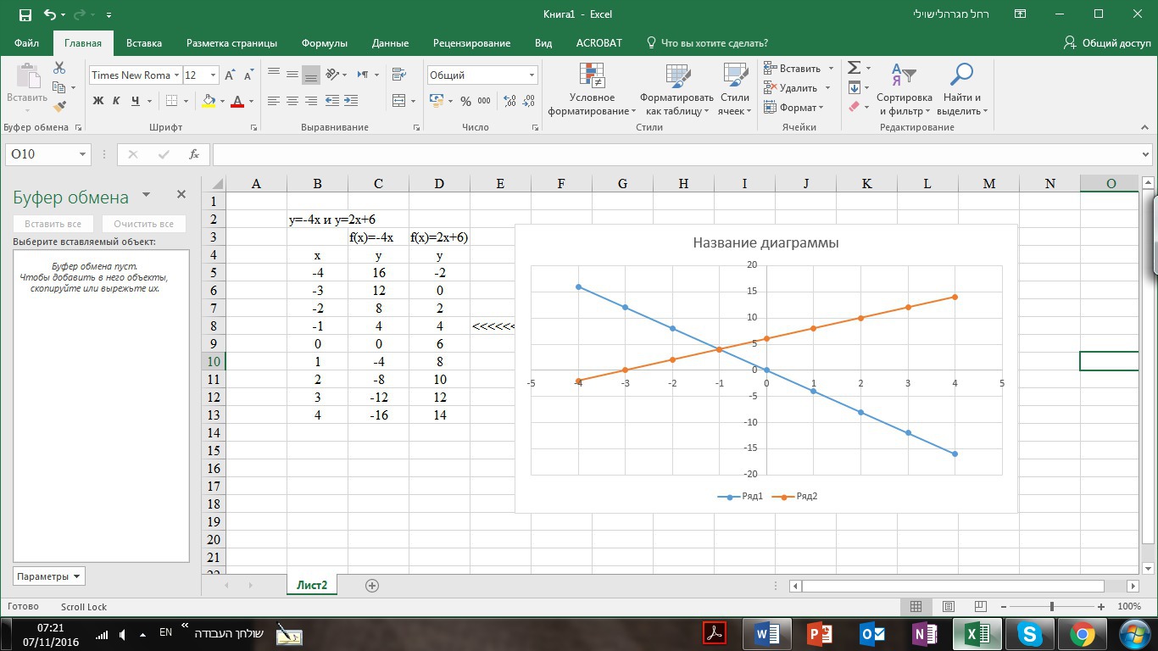The image size is (1158, 651).
Task: Click Общий доступ share button
Action: click(1107, 43)
